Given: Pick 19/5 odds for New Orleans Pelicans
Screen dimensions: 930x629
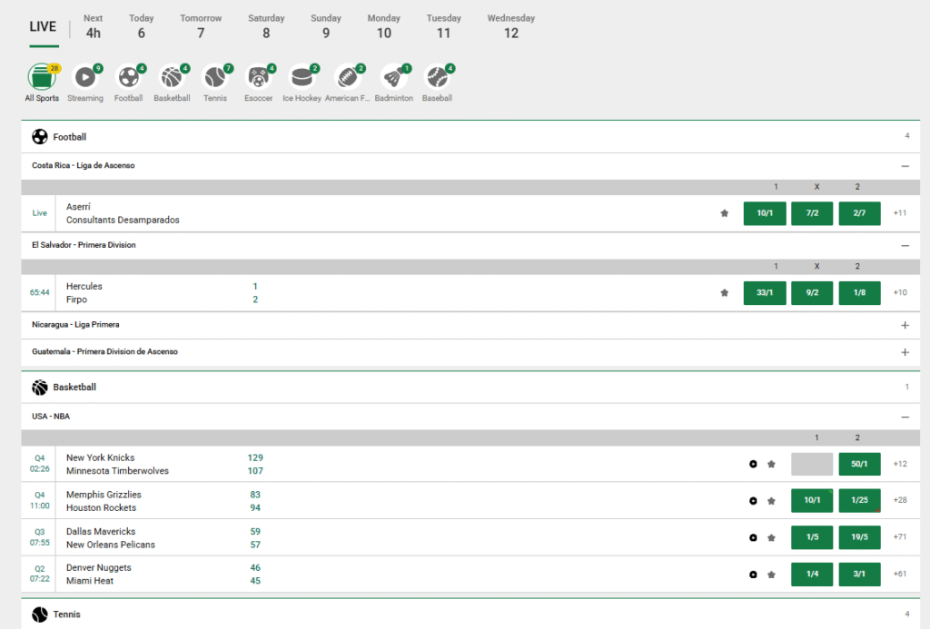Looking at the screenshot, I should (859, 537).
